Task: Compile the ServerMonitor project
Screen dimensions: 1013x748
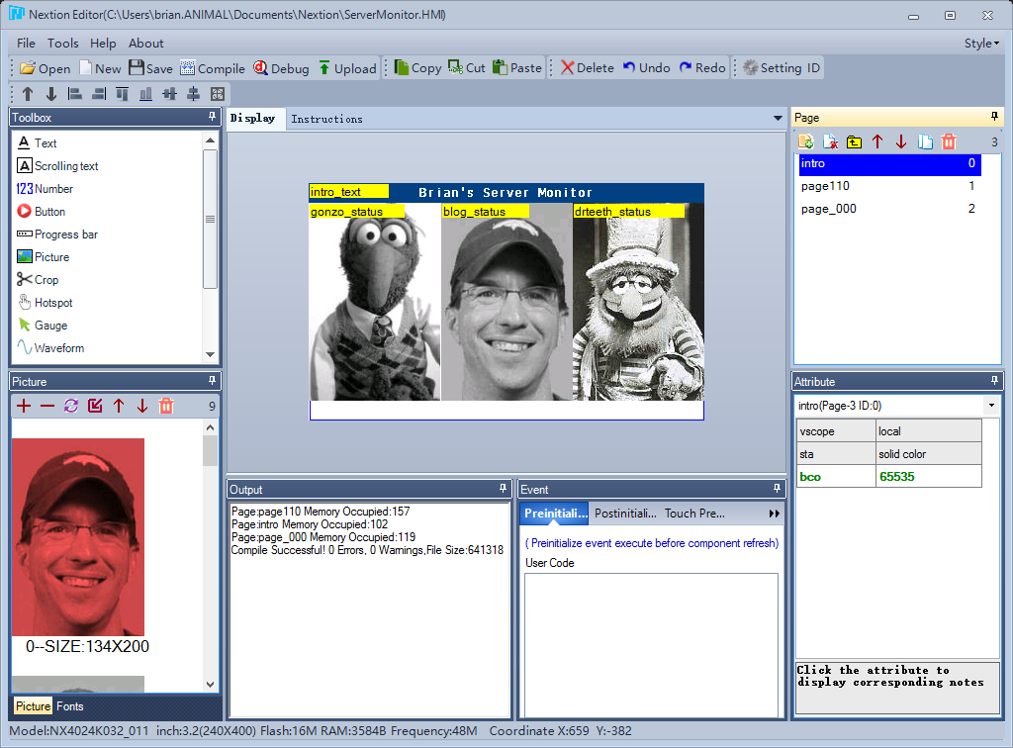Action: 213,68
